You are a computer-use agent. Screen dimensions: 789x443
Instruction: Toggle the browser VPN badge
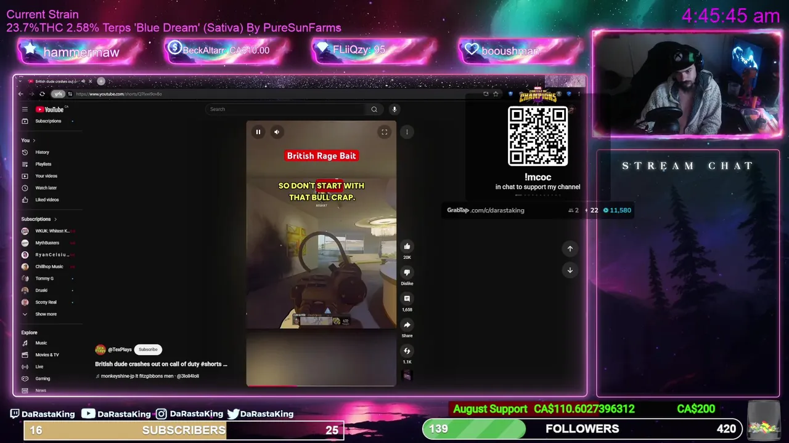[58, 94]
